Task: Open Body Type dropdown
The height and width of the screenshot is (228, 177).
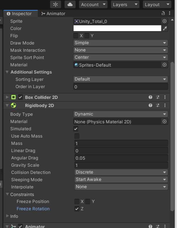Action: tap(121, 114)
